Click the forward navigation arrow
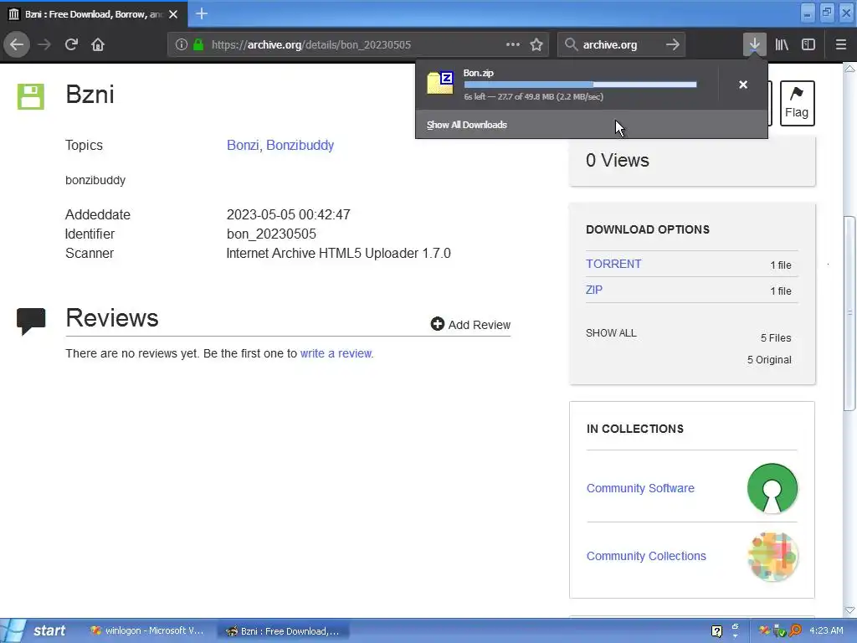The image size is (857, 643). point(44,44)
